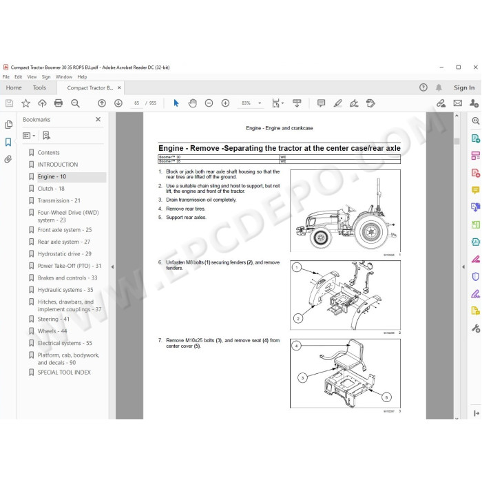Open the find text magnifier
Screen dimensions: 482x482
click(x=75, y=103)
